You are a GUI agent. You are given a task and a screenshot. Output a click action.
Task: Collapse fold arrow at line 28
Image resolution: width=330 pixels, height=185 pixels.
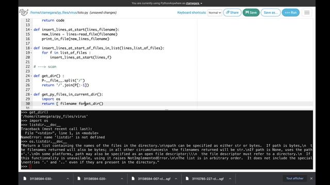click(31, 94)
